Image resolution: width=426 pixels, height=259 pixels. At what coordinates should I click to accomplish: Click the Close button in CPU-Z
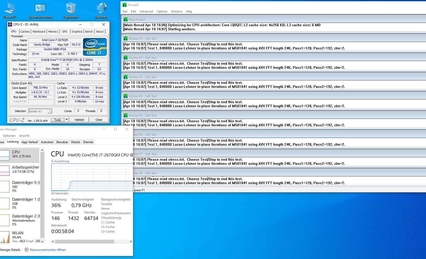point(99,120)
